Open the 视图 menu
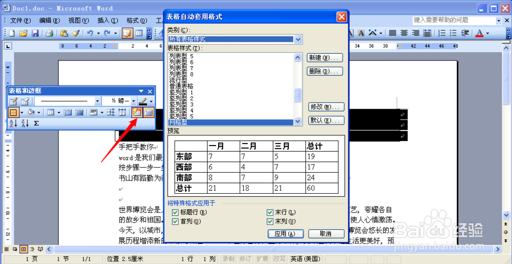 pyautogui.click(x=79, y=21)
